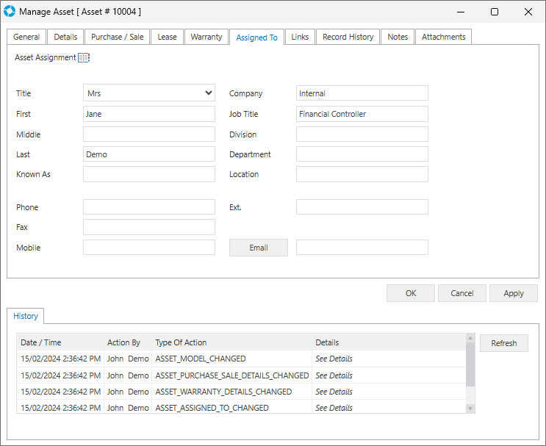Open See Details for ASSET_WARRANTY_DETAILS_CHANGED
The height and width of the screenshot is (446, 546).
click(x=334, y=392)
